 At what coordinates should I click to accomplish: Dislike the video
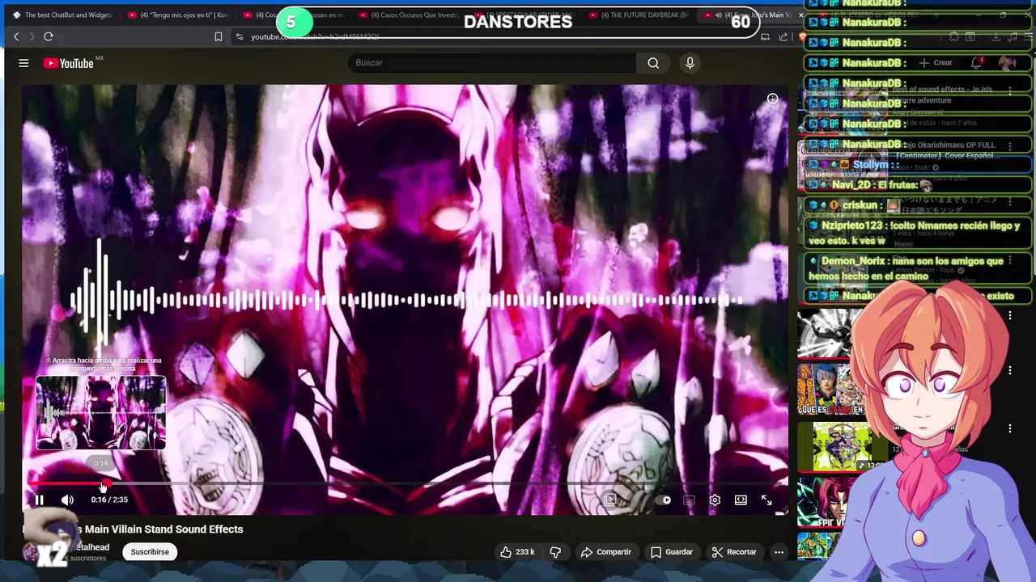click(x=555, y=552)
